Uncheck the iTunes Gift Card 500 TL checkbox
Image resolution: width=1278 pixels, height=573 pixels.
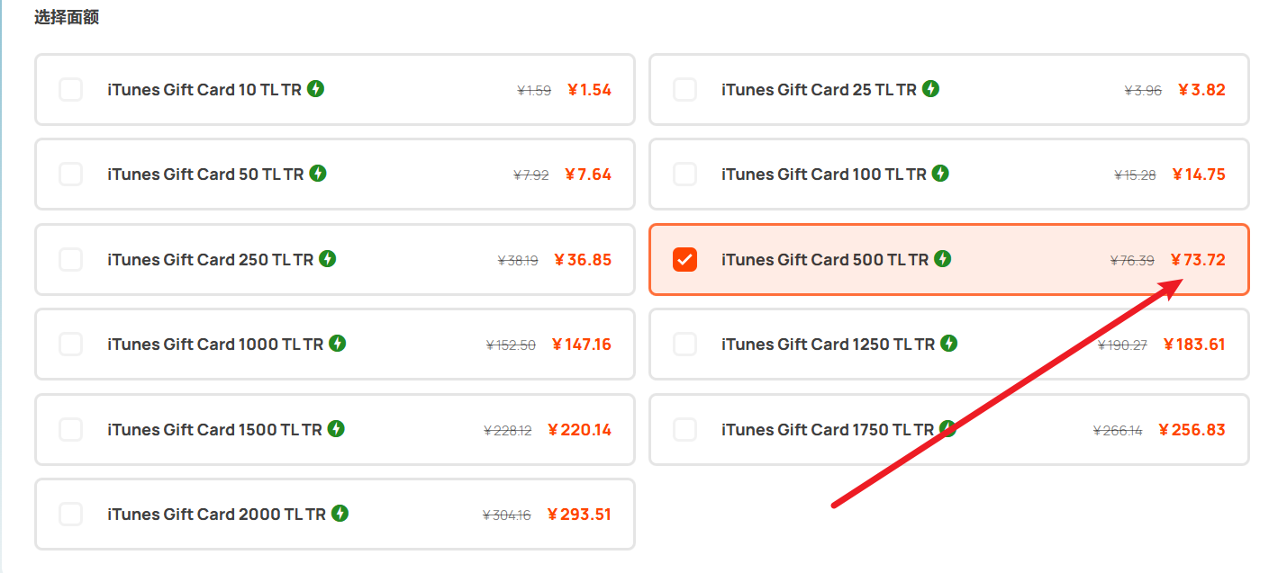tap(684, 259)
